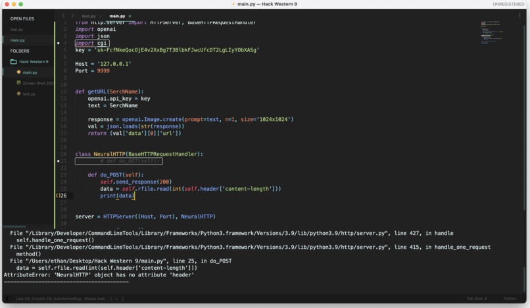This screenshot has width=530, height=308.
Task: Click the Host value '127.0.0.1'
Action: (114, 64)
